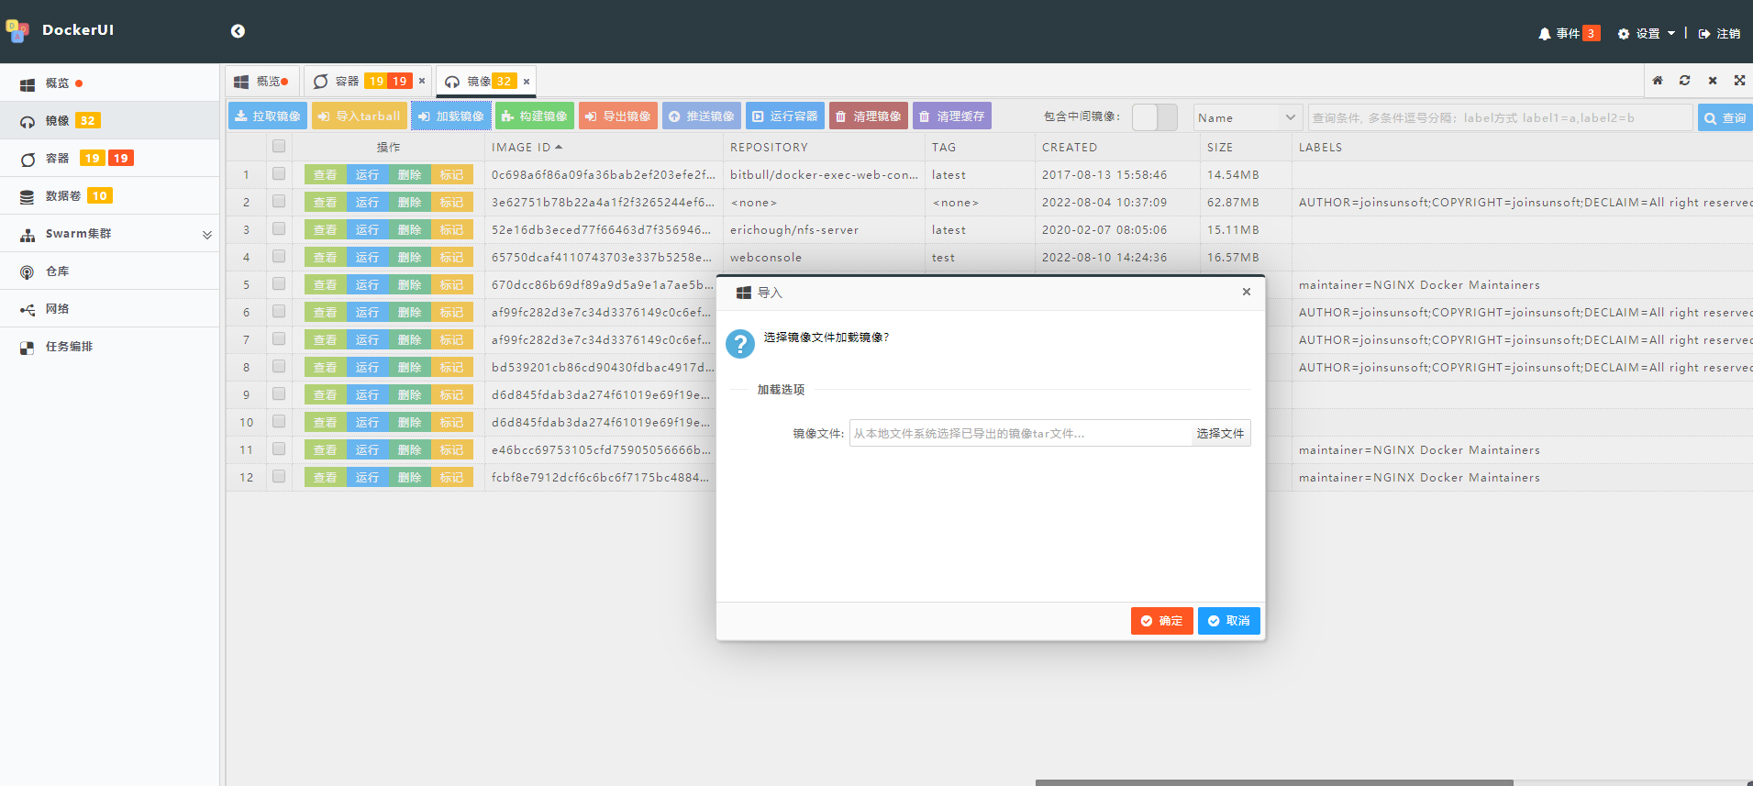Click the horizontal scrollbar at bottom
The width and height of the screenshot is (1753, 786).
pyautogui.click(x=1273, y=782)
